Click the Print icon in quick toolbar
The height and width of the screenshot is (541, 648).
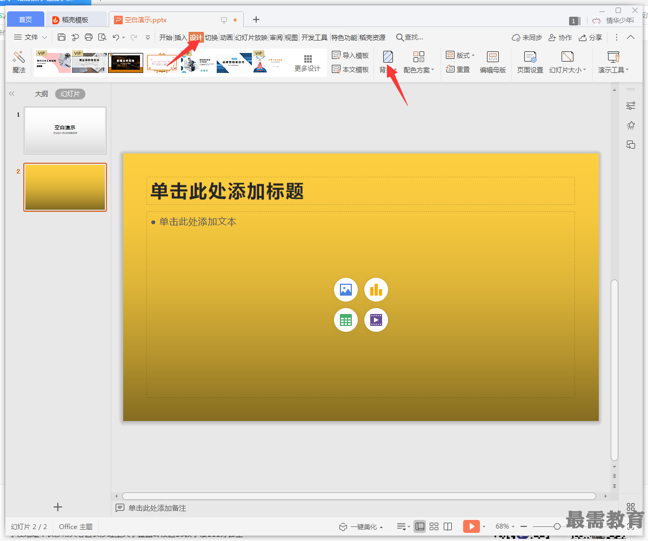pos(89,37)
